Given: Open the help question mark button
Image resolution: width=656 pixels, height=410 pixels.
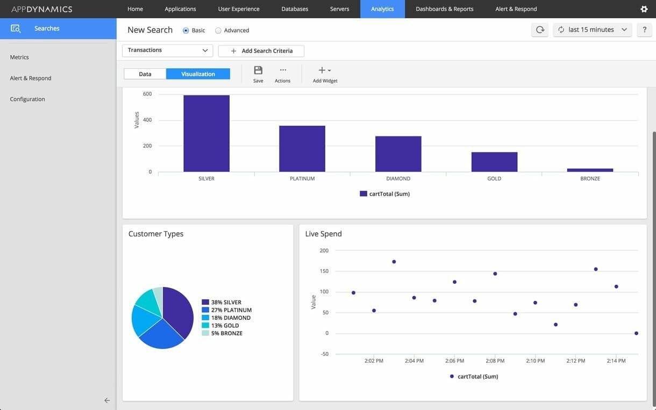Looking at the screenshot, I should 644,30.
